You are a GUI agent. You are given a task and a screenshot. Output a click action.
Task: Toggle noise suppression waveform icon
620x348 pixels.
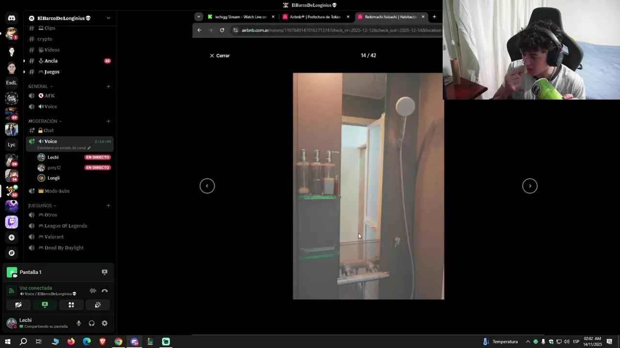pyautogui.click(x=93, y=291)
